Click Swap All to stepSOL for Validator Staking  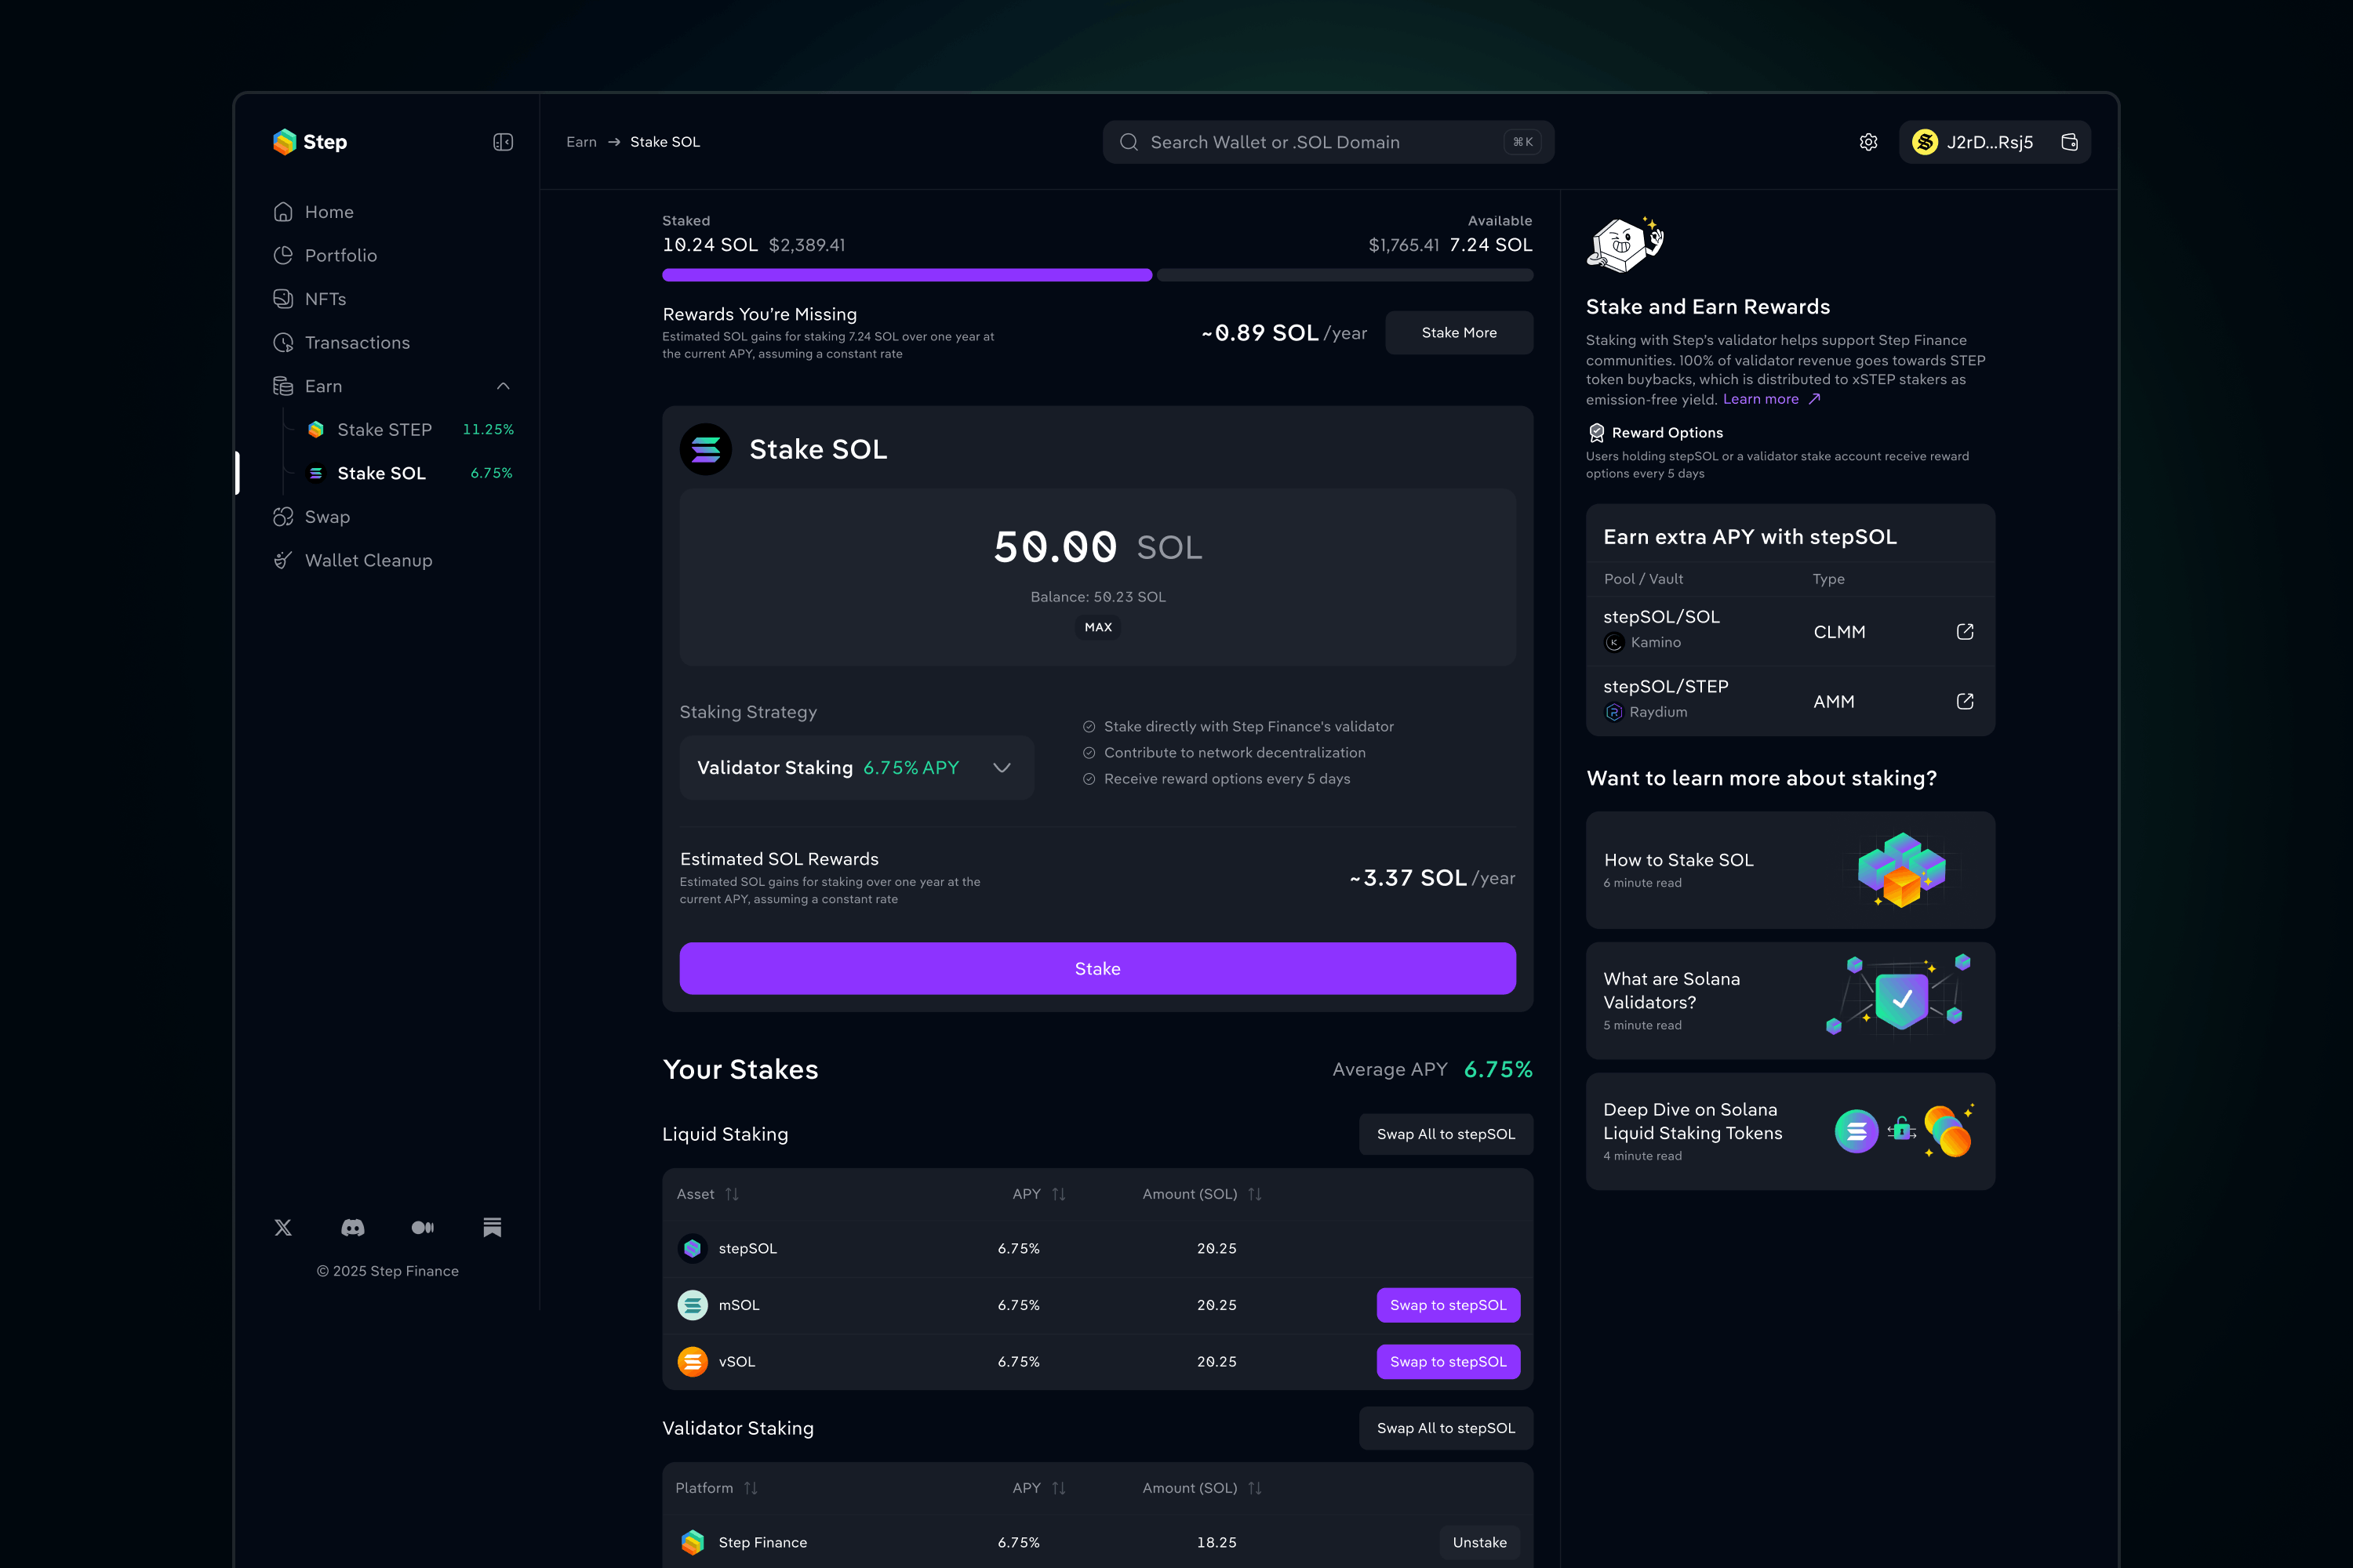click(x=1446, y=1428)
